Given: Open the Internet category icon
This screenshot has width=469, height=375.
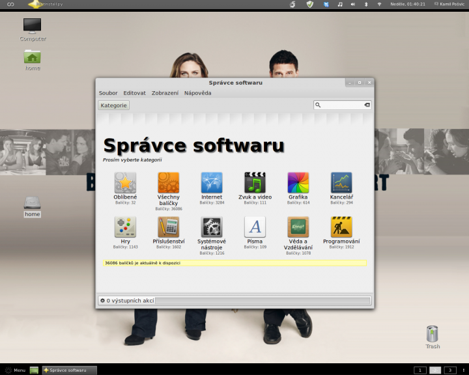Looking at the screenshot, I should pos(212,183).
